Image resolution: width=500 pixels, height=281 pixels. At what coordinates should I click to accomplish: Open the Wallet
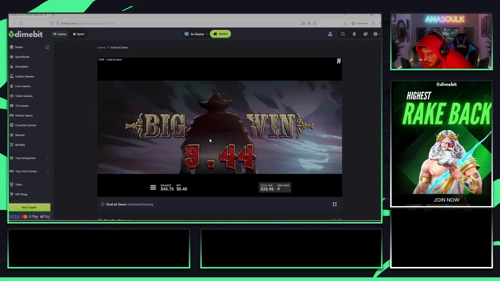(x=221, y=34)
